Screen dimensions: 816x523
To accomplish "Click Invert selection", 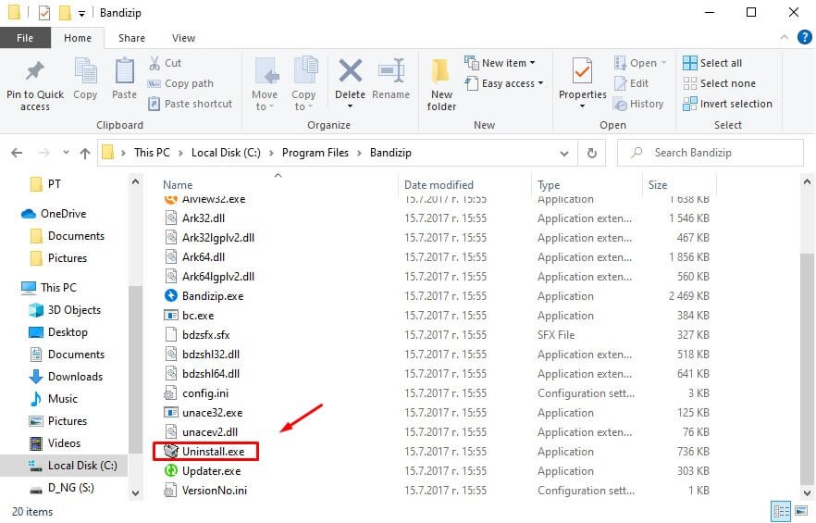I will [x=727, y=104].
